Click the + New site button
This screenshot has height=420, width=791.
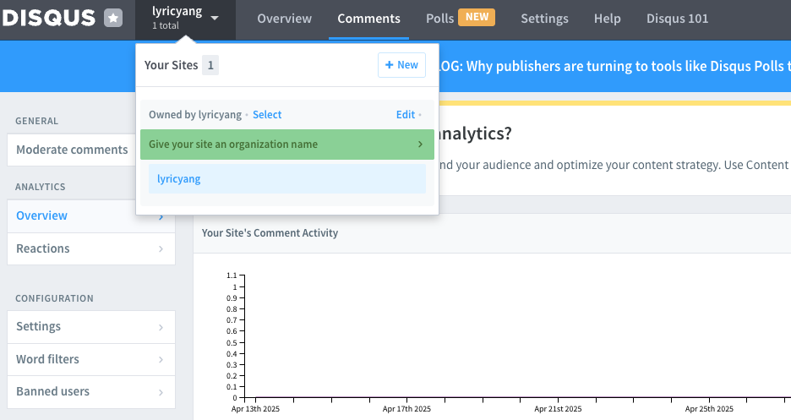[x=401, y=65]
